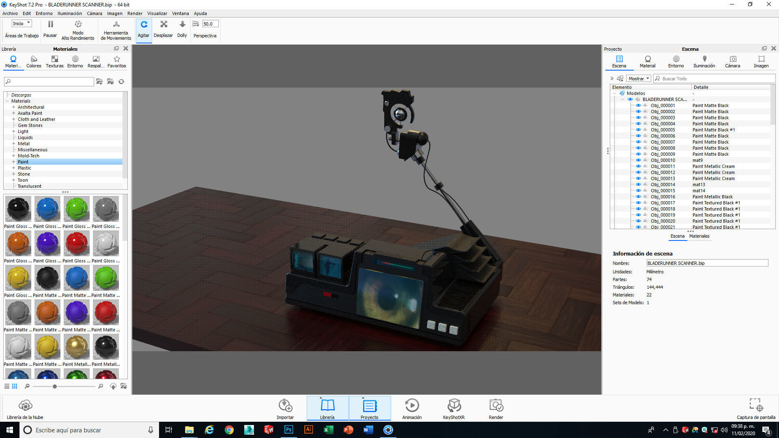The image size is (779, 438).
Task: Expand the Architecture material folder
Action: [x=13, y=107]
